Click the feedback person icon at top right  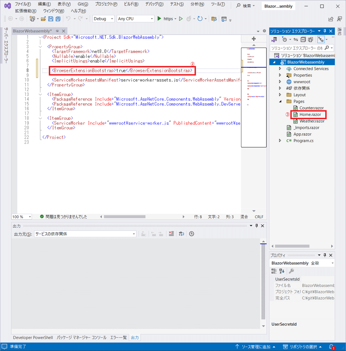pyautogui.click(x=340, y=19)
